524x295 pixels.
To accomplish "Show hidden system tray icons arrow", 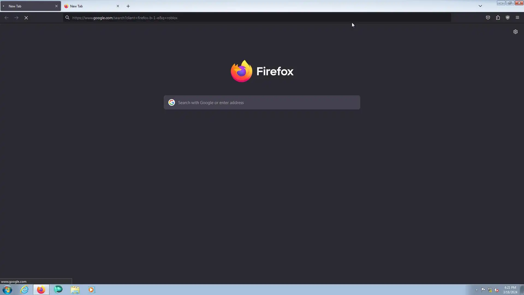I will (477, 290).
